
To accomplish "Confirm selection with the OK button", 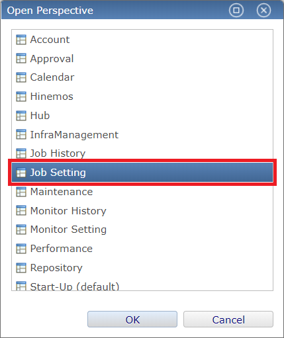I will point(132,319).
